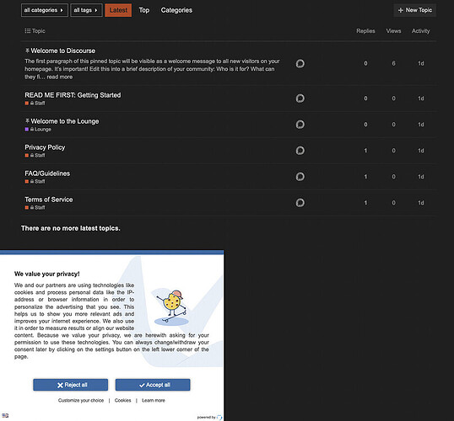The image size is (454, 421).
Task: Sort topics by Activity column
Action: [420, 31]
